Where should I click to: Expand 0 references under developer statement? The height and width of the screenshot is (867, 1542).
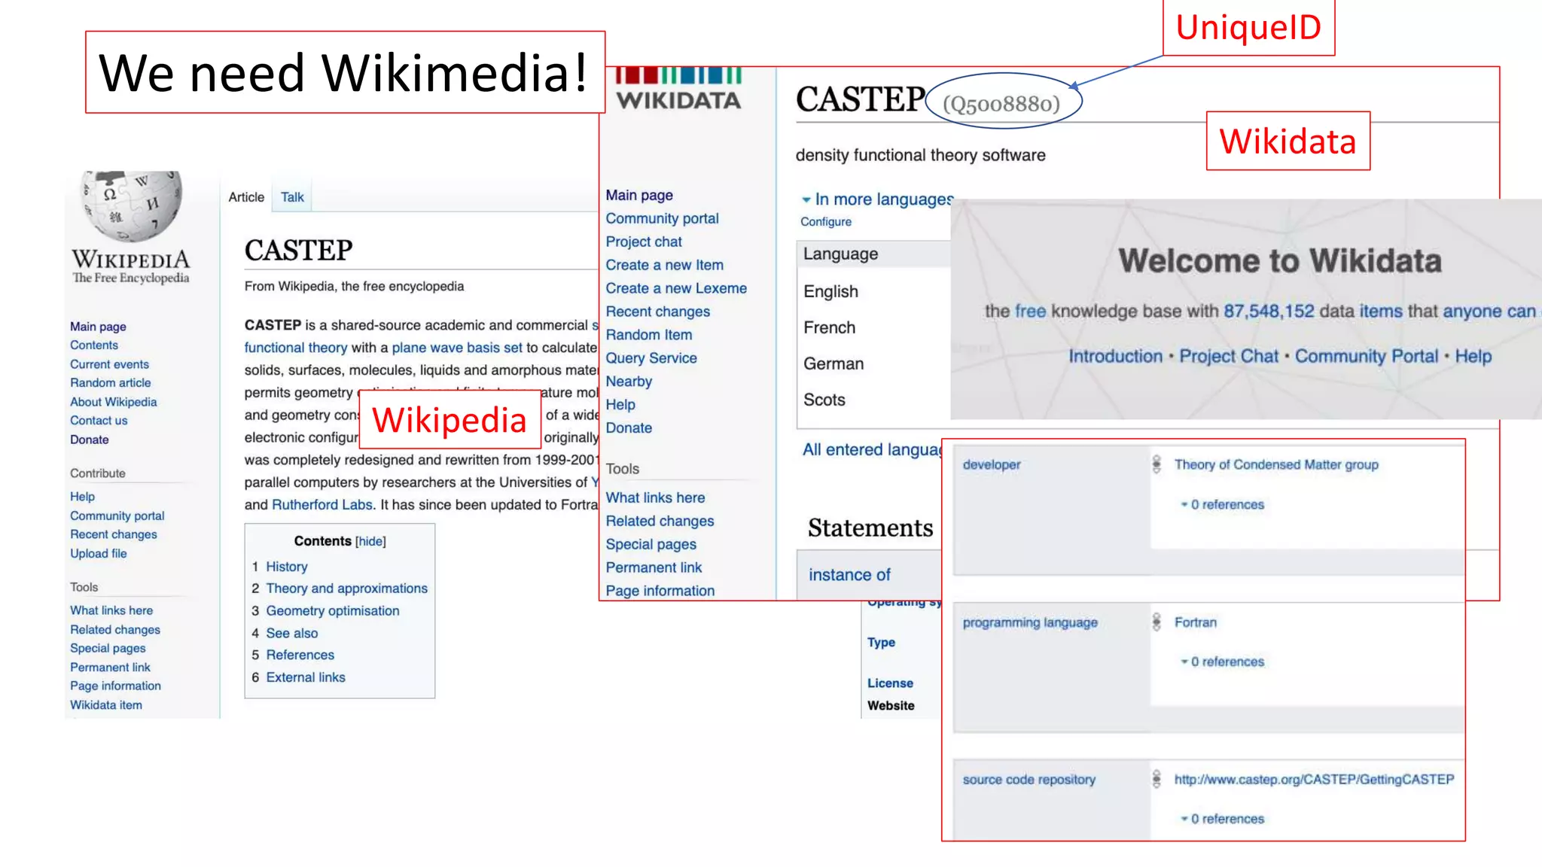(1223, 504)
